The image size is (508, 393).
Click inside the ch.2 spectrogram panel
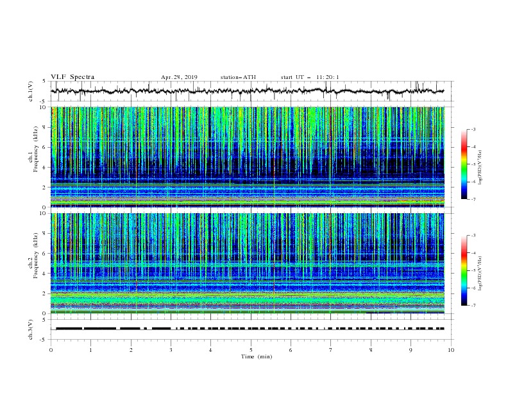pos(248,263)
